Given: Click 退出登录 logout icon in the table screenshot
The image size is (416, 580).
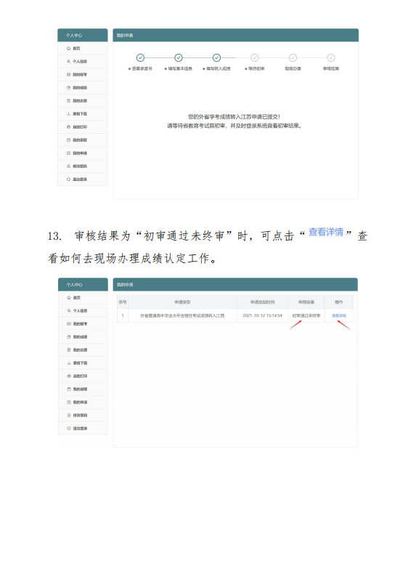Looking at the screenshot, I should (x=69, y=428).
